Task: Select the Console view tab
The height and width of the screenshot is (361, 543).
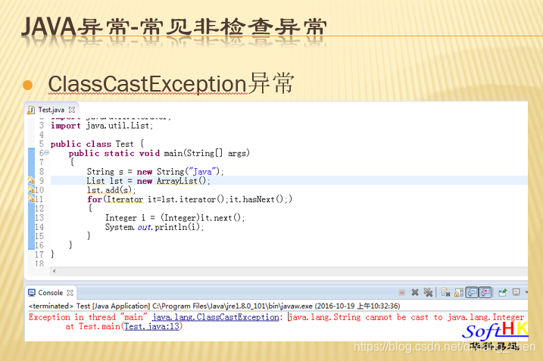Action: [x=50, y=293]
